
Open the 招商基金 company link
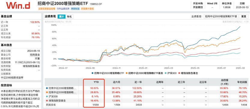coord(35,55)
